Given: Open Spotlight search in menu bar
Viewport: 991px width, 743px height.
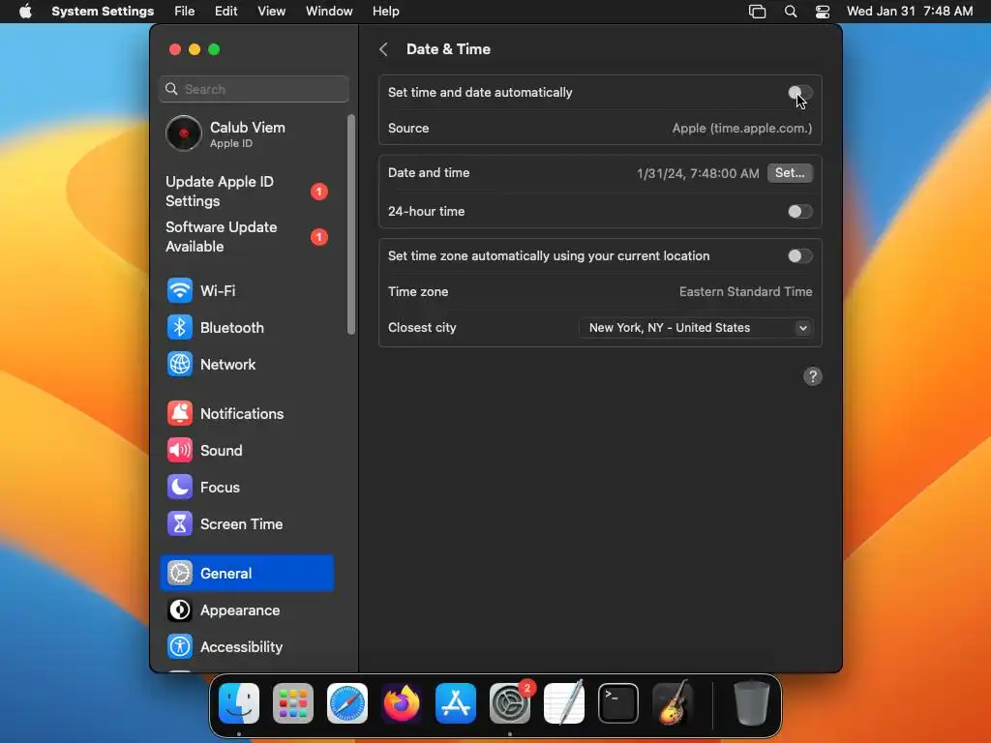Looking at the screenshot, I should (x=791, y=12).
